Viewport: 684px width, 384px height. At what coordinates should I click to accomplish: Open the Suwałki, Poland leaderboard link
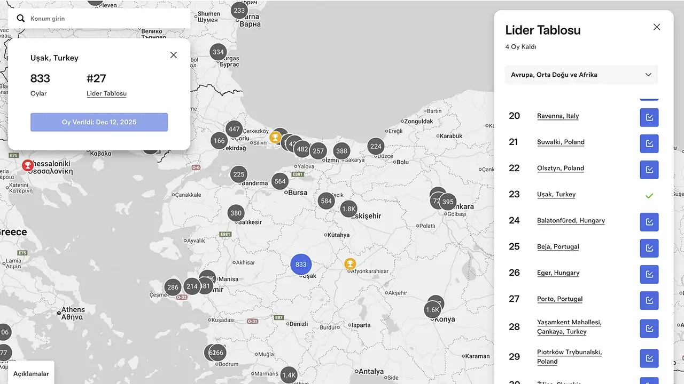tap(561, 142)
